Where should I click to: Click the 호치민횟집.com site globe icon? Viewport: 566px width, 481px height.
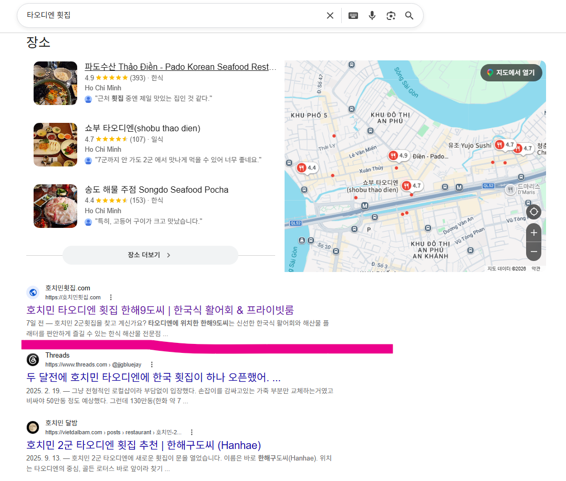[x=33, y=292]
